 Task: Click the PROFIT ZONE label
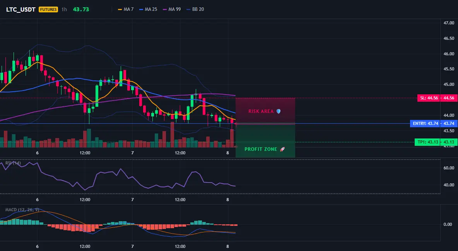click(x=261, y=149)
